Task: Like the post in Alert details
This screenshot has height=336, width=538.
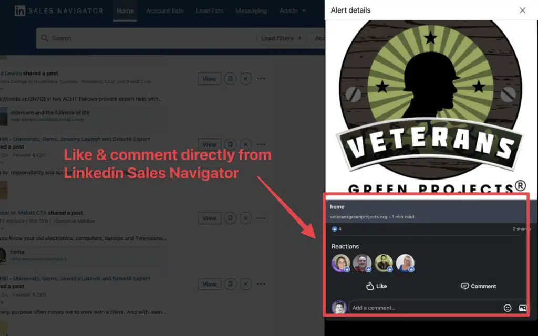Action: click(376, 286)
